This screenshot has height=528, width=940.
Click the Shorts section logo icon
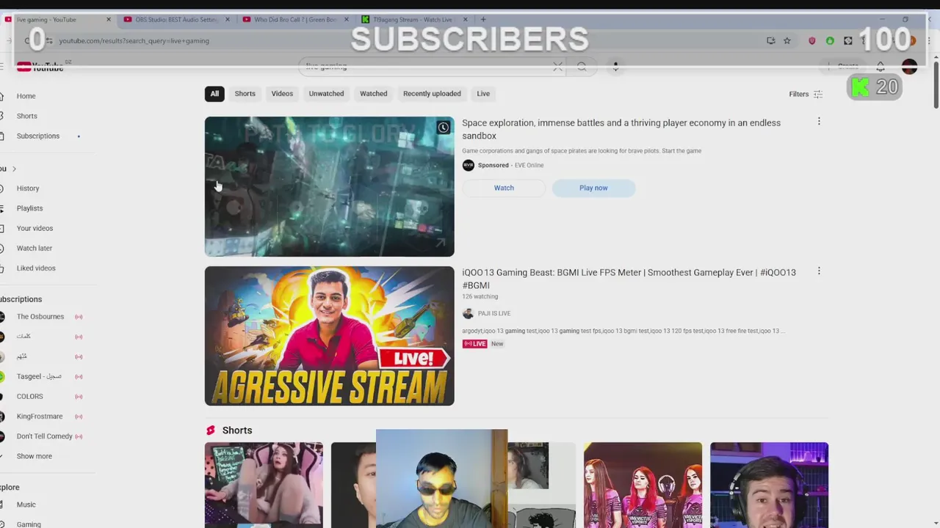coord(211,430)
